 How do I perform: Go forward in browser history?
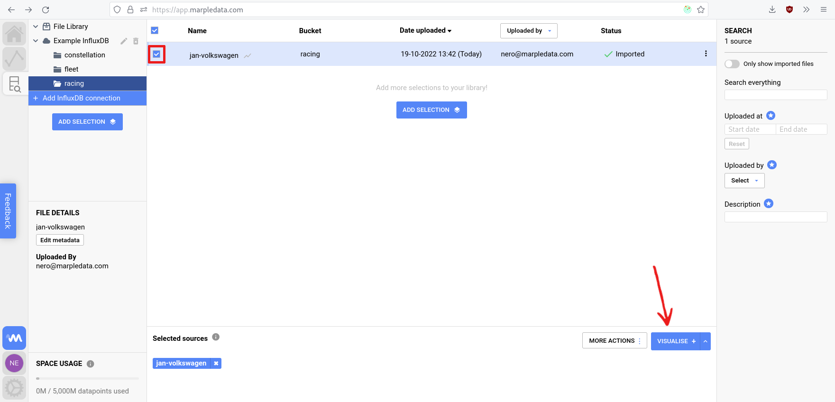28,9
